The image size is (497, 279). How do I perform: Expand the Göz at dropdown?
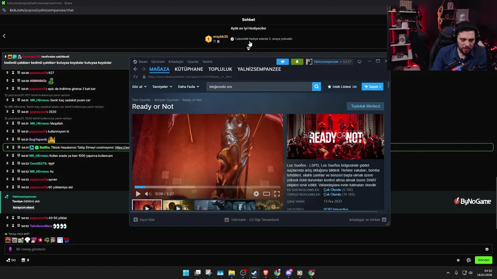click(x=139, y=87)
